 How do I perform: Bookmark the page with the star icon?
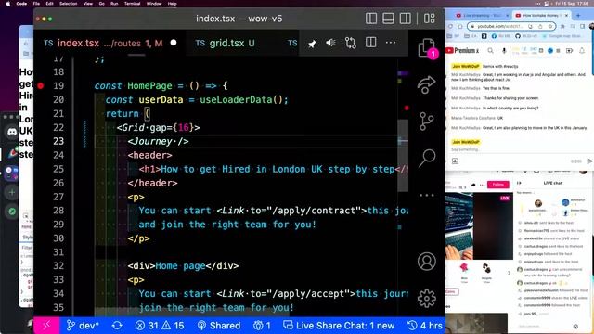(x=550, y=27)
